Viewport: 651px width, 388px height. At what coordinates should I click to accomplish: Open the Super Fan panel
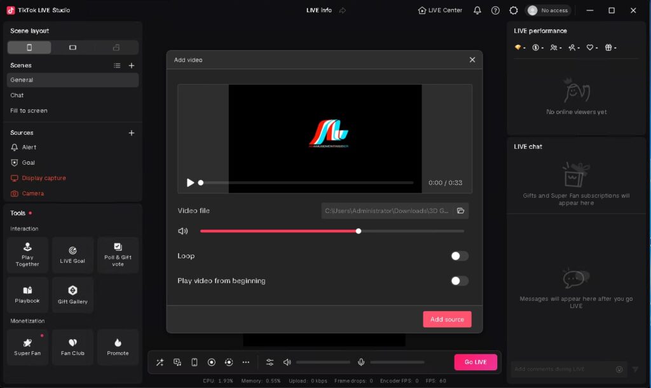(x=27, y=347)
